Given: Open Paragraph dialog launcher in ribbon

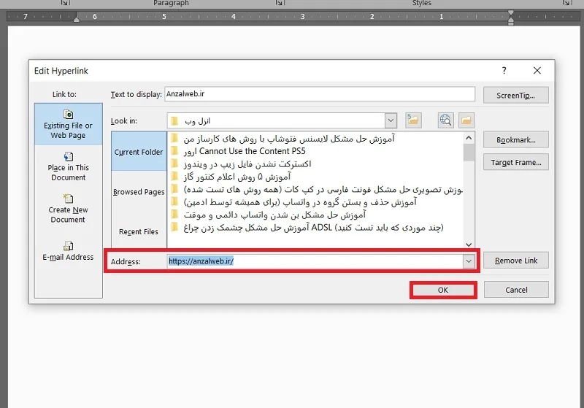Looking at the screenshot, I should click(x=280, y=3).
